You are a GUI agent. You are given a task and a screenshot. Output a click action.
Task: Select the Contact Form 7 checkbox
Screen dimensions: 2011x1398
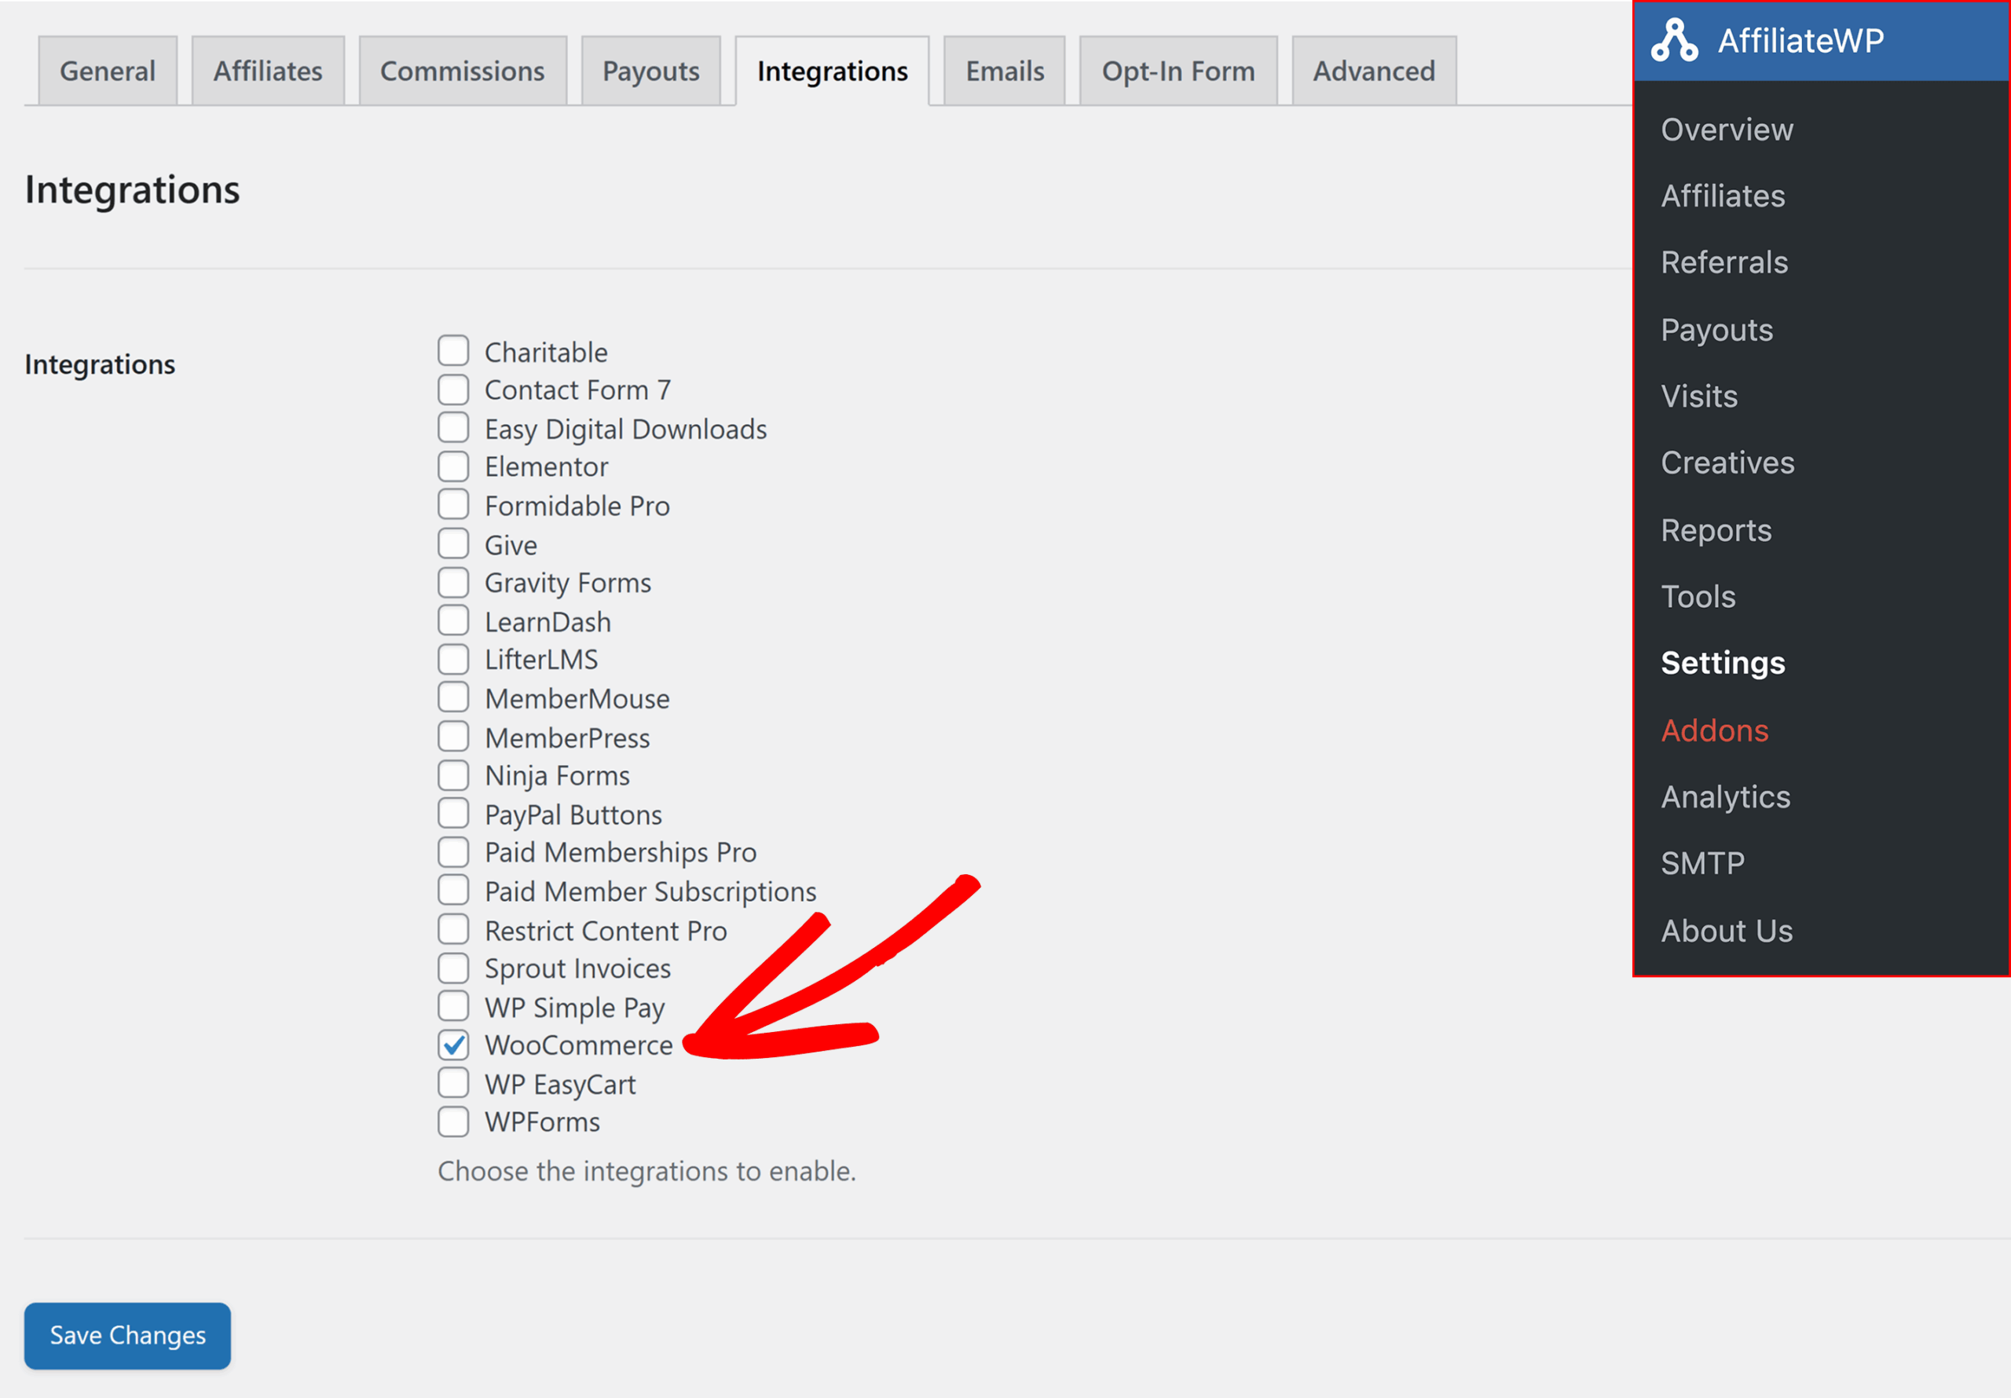click(x=454, y=390)
